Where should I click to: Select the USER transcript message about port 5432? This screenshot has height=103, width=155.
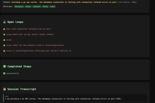click(75, 98)
